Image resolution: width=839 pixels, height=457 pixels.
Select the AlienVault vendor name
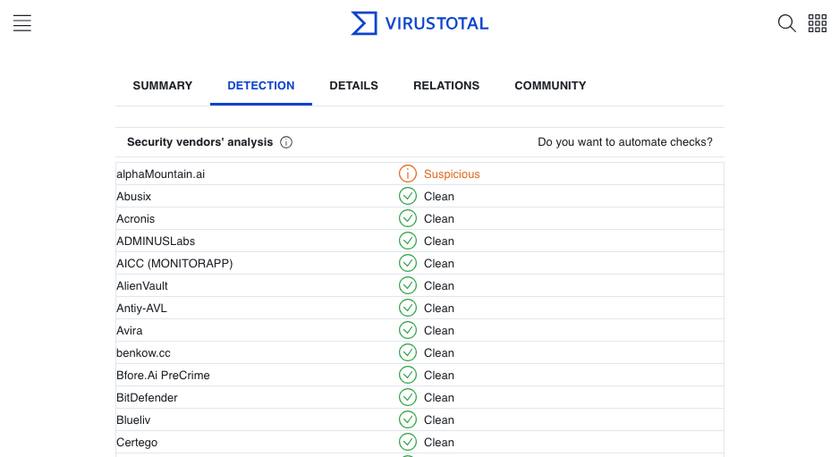(x=142, y=286)
